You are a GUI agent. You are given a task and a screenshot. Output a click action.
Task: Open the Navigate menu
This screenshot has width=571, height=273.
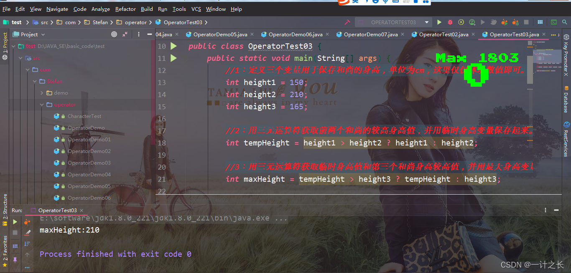pyautogui.click(x=57, y=9)
